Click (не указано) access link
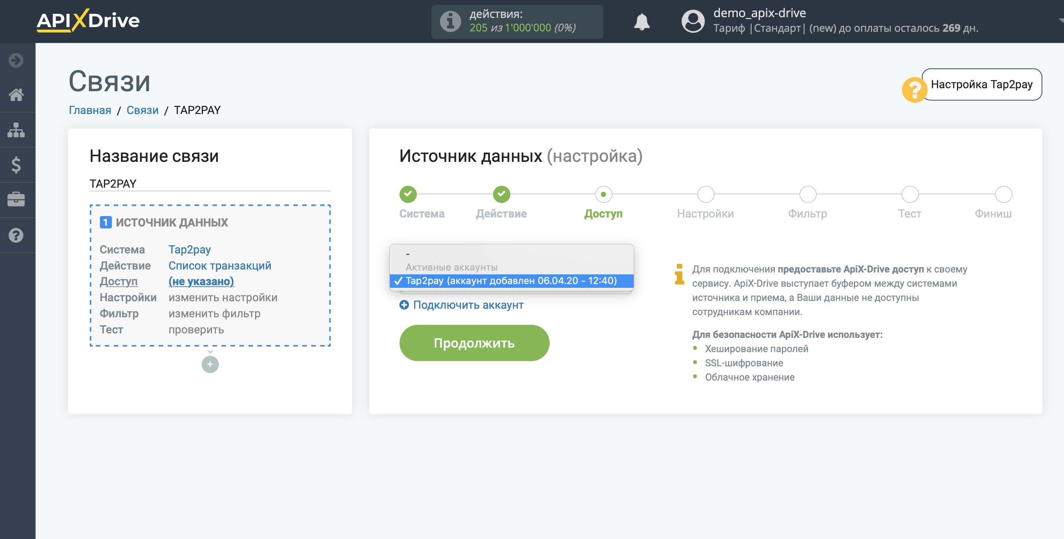Viewport: 1064px width, 539px height. [201, 281]
